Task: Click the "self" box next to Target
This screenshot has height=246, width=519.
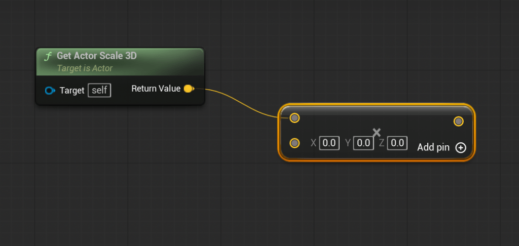Action: pos(99,91)
